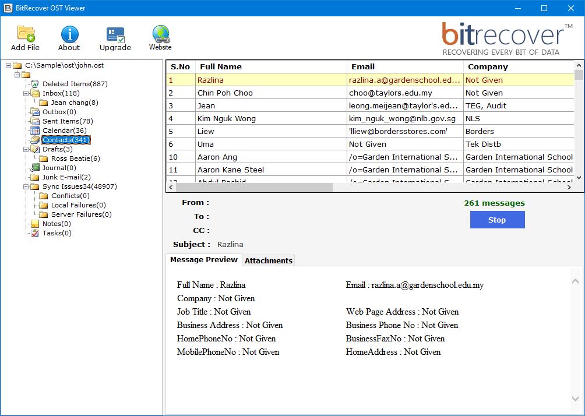Click the contact table vertical scrollbar down arrow
585x416 pixels.
coord(579,178)
